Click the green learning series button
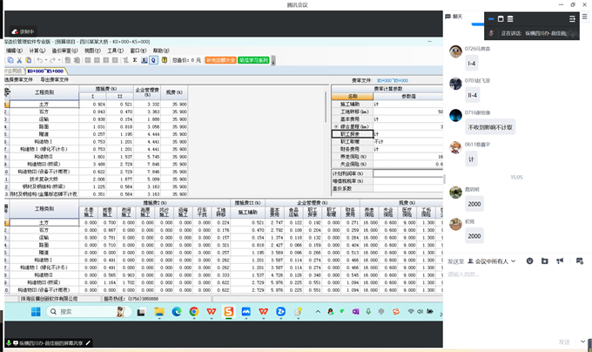Viewport: 592px width, 352px height. pyautogui.click(x=253, y=60)
